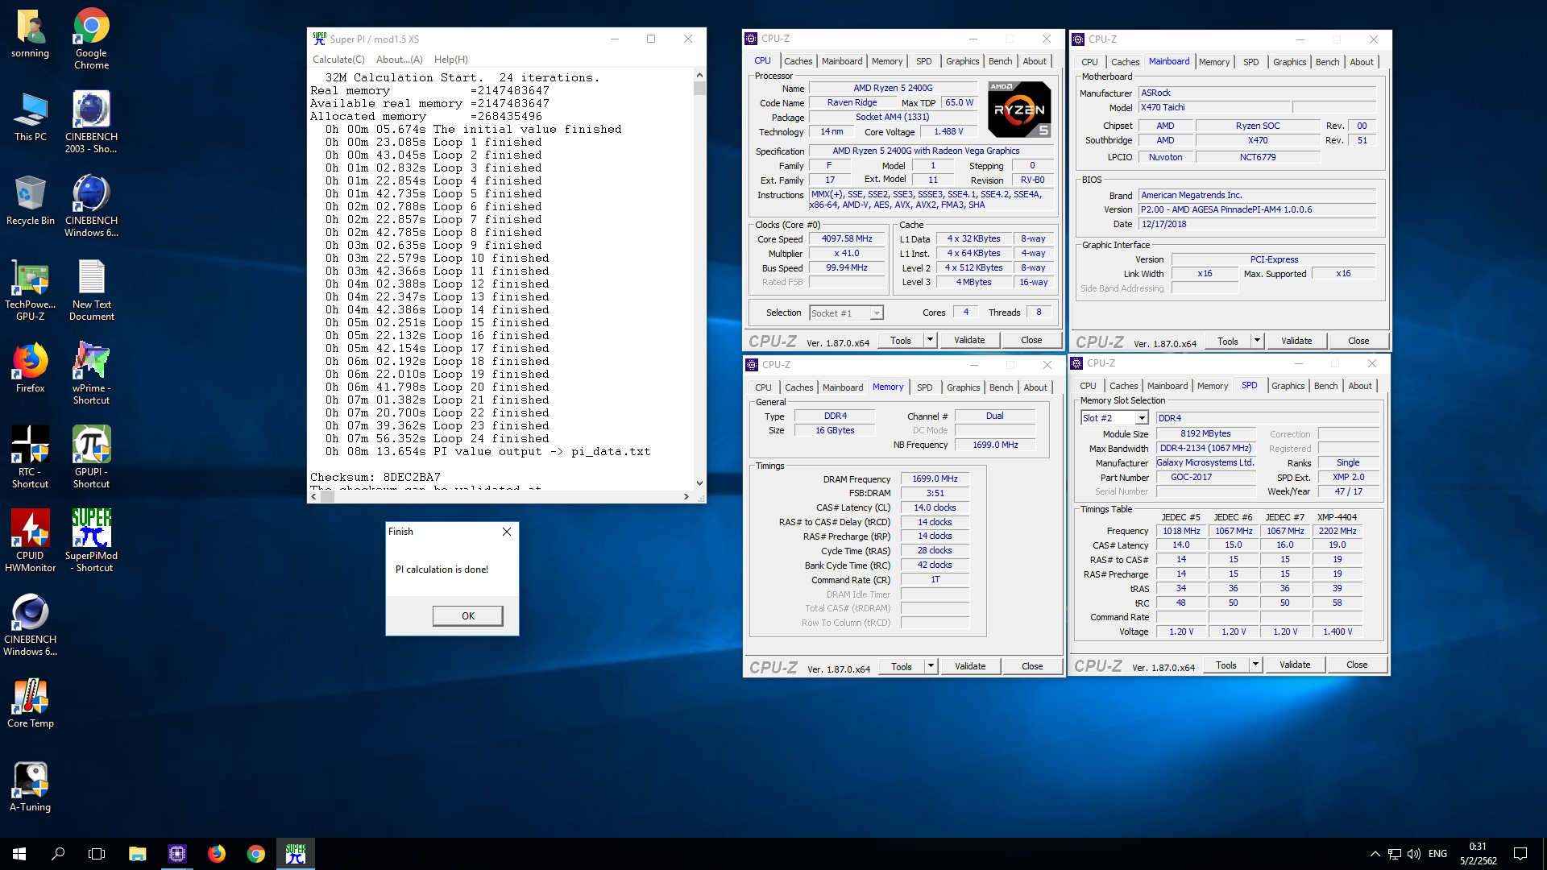Open notification center icon
The image size is (1547, 870).
coord(1520,854)
